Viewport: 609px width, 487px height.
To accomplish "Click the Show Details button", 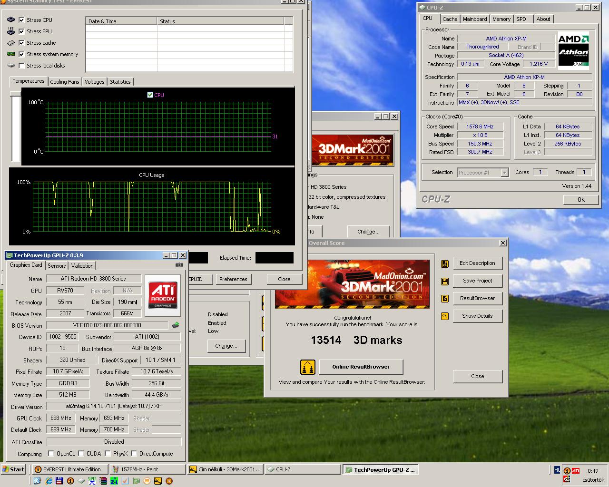I will pyautogui.click(x=477, y=316).
